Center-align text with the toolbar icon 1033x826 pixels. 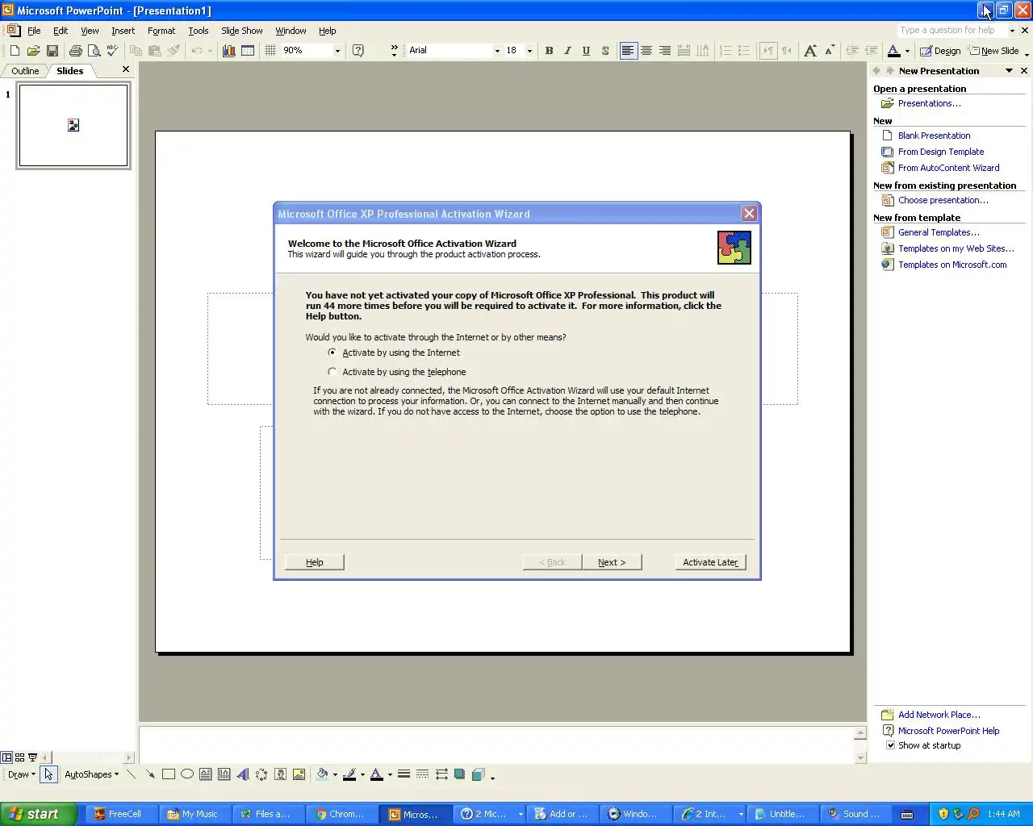pyautogui.click(x=646, y=51)
